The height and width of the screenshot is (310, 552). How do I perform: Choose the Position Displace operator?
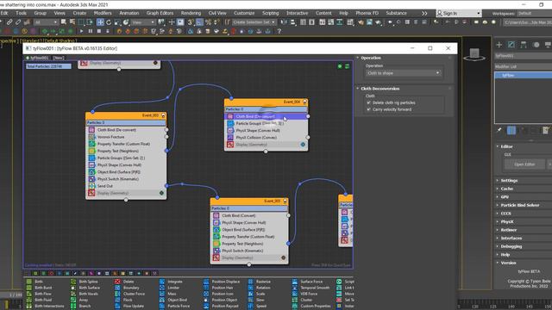click(x=222, y=282)
